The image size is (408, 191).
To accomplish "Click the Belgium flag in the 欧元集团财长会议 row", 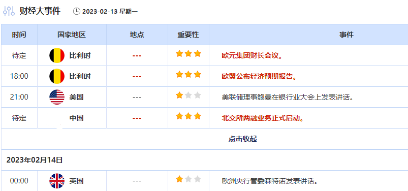I will click(57, 55).
